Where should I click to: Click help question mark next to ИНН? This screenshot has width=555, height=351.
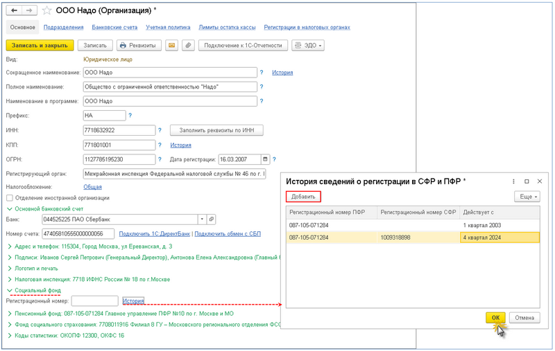point(160,130)
